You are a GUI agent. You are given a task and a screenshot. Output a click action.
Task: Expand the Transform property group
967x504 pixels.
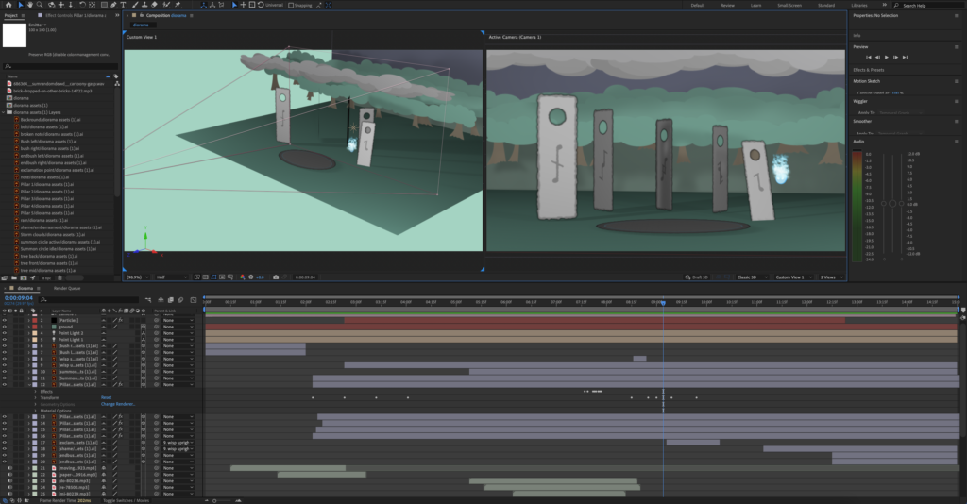coord(35,397)
